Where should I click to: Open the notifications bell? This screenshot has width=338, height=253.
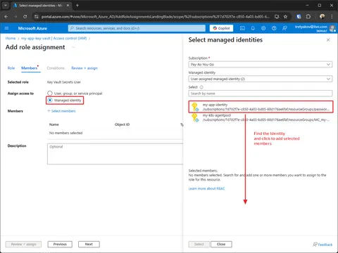coord(253,28)
